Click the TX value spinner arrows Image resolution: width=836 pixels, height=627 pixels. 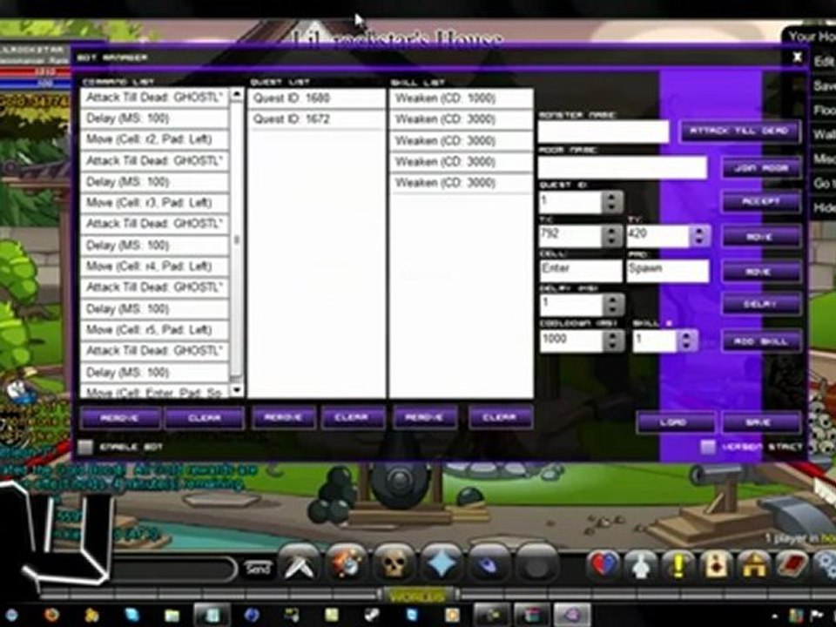[x=612, y=236]
